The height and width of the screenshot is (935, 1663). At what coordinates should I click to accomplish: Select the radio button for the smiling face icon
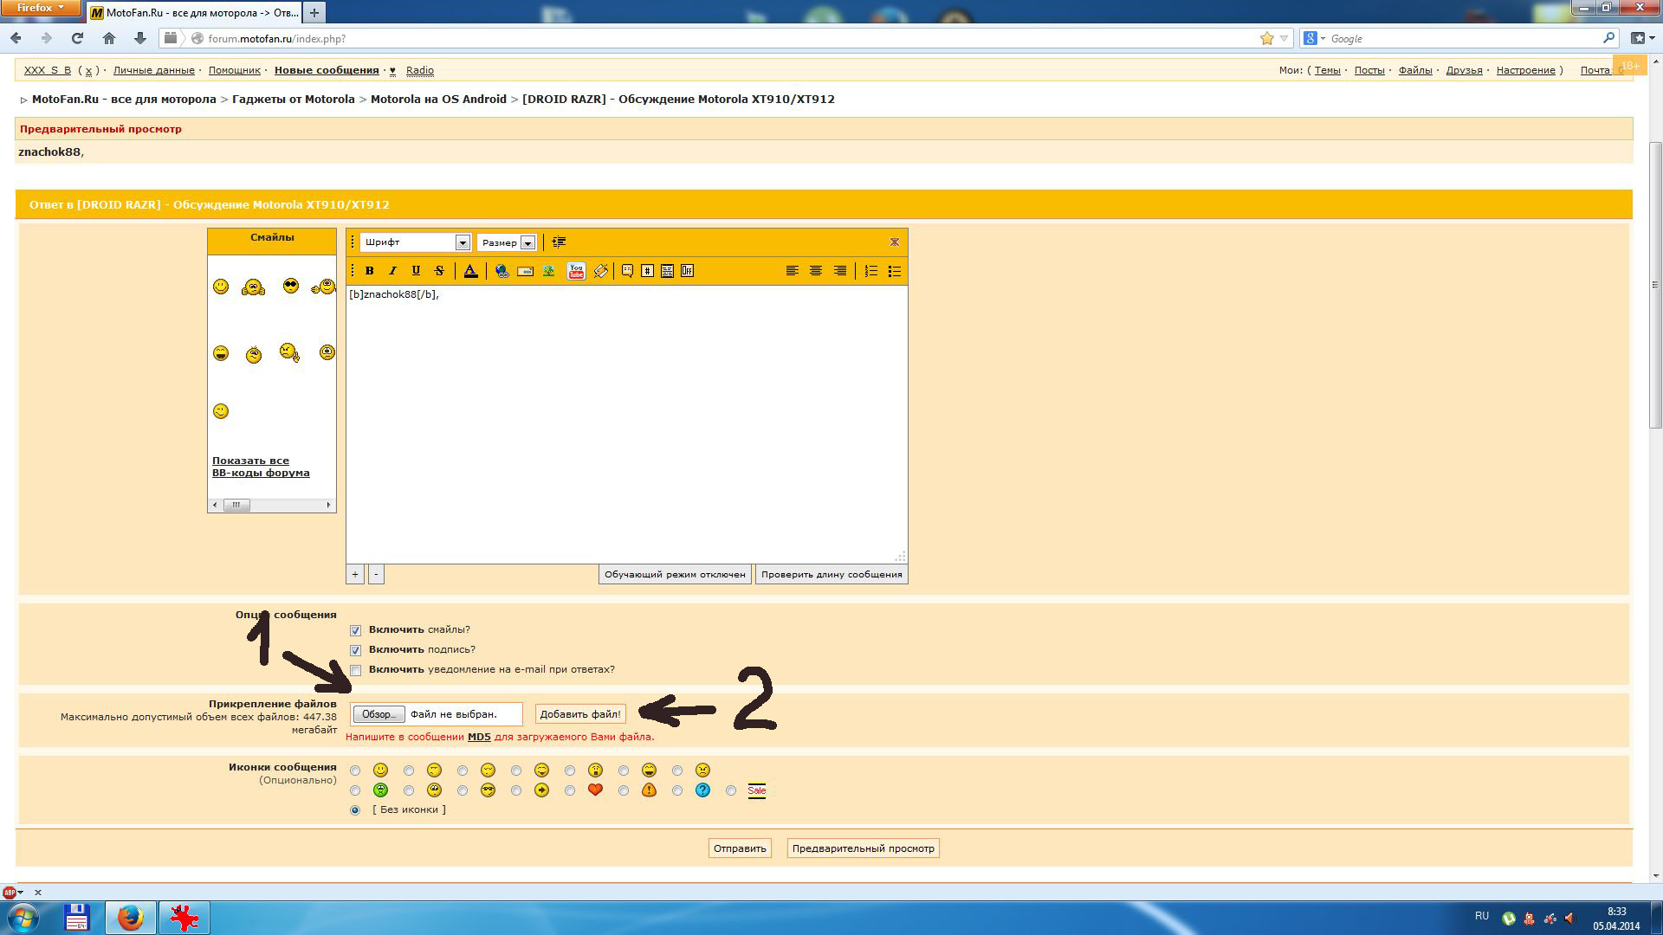[x=355, y=771]
